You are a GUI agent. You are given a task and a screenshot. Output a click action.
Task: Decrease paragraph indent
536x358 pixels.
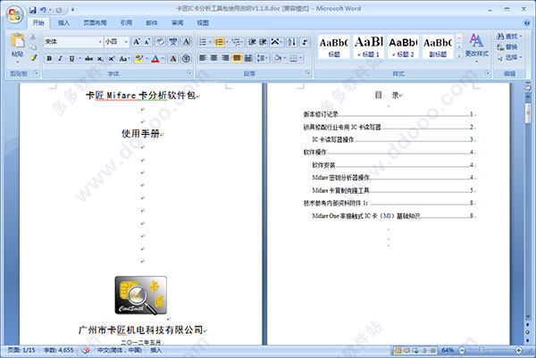pyautogui.click(x=252, y=42)
